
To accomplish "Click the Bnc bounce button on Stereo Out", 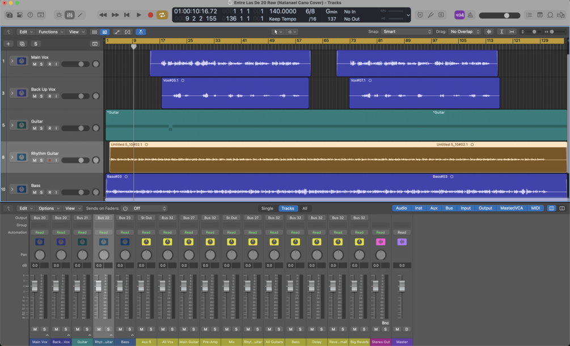I will [x=385, y=323].
